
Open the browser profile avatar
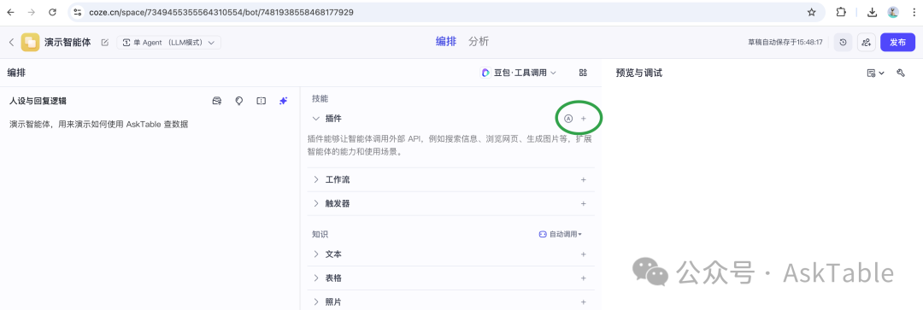[x=893, y=12]
